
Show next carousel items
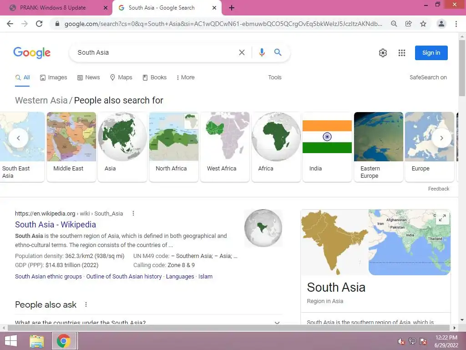[441, 138]
